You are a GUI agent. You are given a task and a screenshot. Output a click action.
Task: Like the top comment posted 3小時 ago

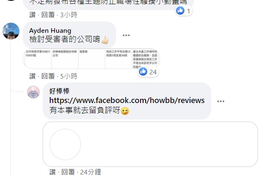(33, 15)
